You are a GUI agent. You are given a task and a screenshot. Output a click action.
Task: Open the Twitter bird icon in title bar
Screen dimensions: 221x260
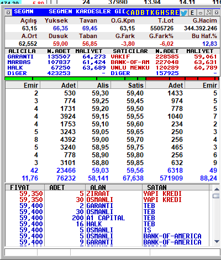[x=183, y=13]
